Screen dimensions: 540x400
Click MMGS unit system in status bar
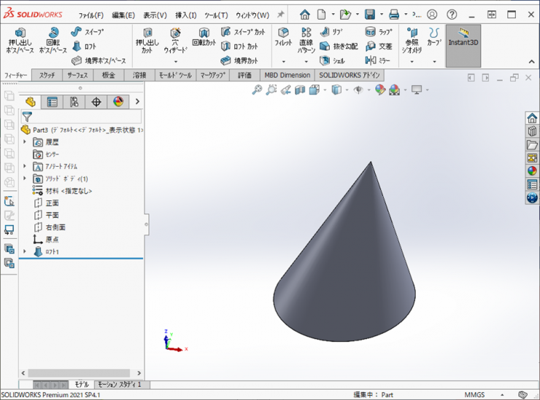(x=474, y=394)
